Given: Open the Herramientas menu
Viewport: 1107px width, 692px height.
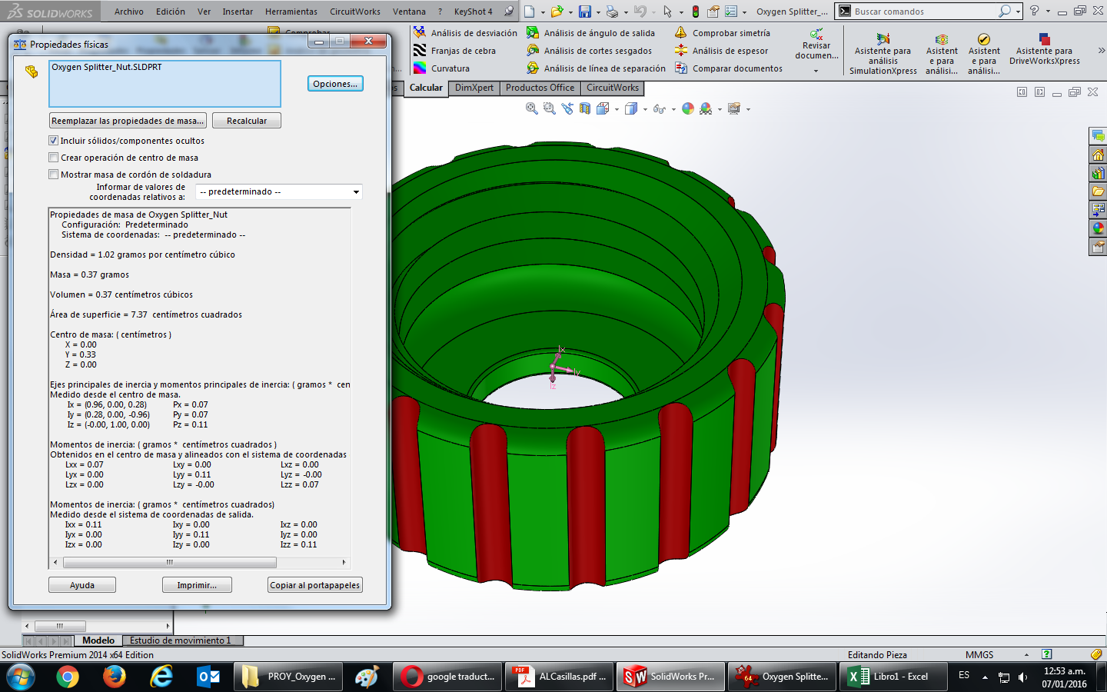Looking at the screenshot, I should [291, 12].
